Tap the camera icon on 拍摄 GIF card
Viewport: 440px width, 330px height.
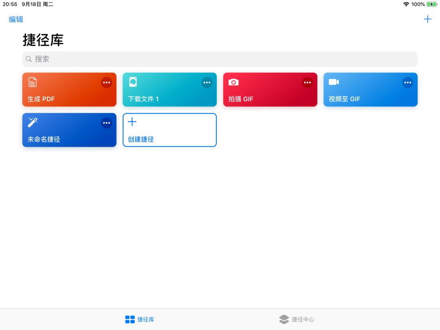233,82
